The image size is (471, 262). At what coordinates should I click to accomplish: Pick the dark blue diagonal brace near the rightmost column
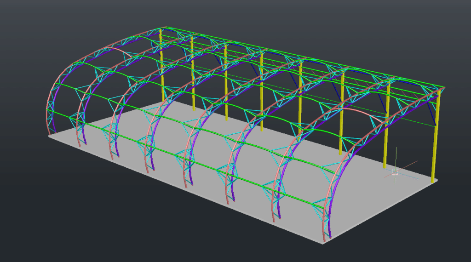click(431, 109)
